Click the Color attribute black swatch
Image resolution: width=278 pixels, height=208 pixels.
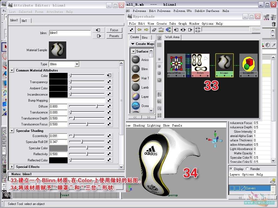pos(58,76)
